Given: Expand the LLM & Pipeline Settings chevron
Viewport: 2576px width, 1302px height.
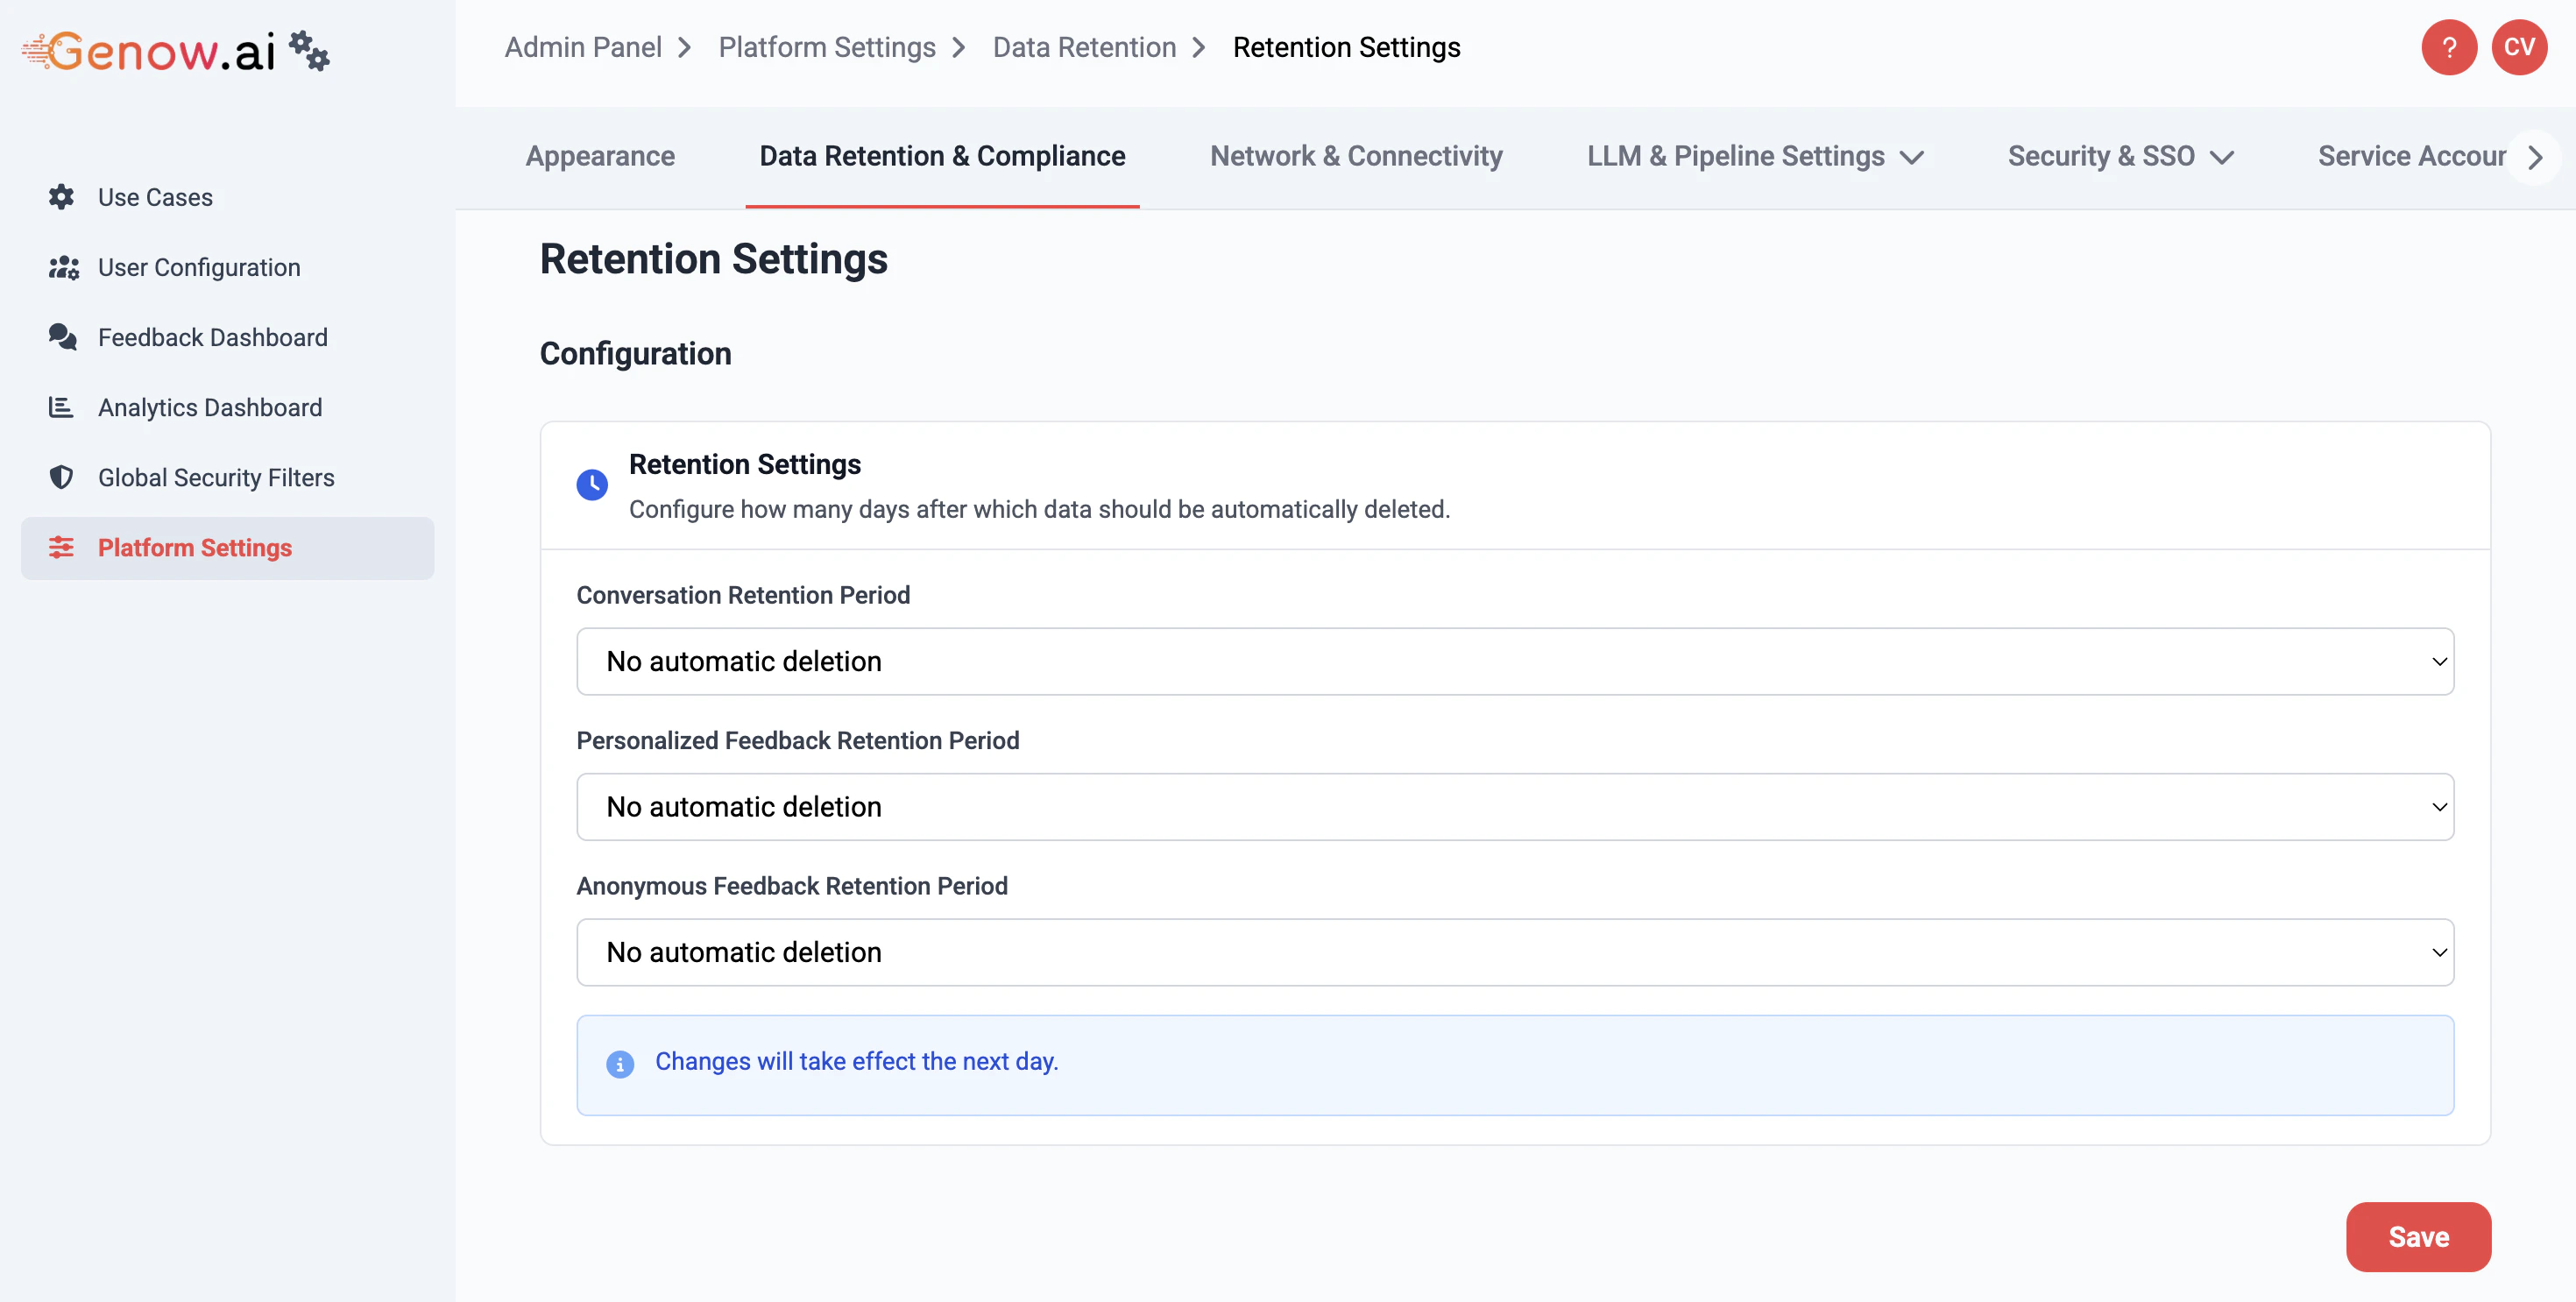Looking at the screenshot, I should tap(1912, 158).
